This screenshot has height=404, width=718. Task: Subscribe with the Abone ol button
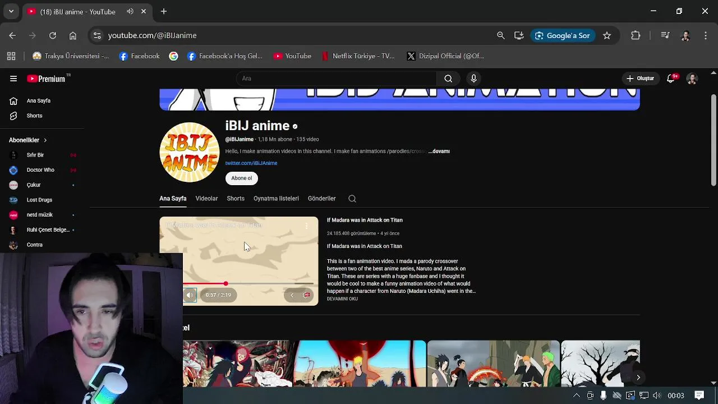pos(242,178)
